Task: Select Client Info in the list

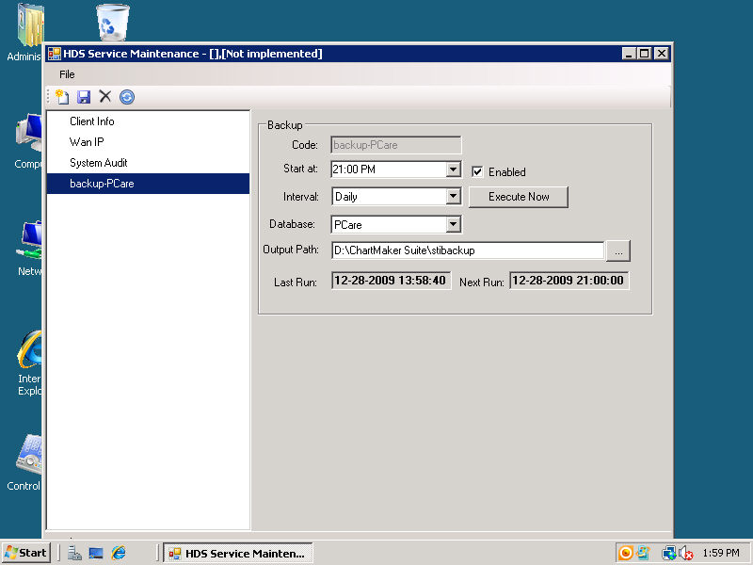Action: (x=92, y=121)
